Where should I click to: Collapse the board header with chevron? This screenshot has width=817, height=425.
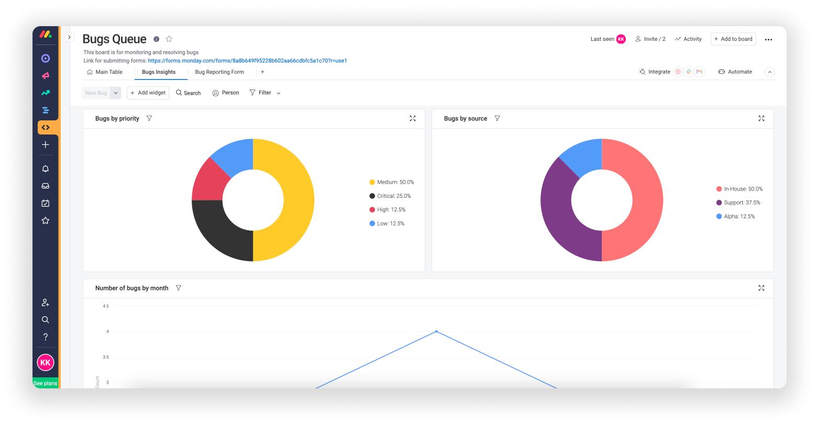click(x=769, y=72)
